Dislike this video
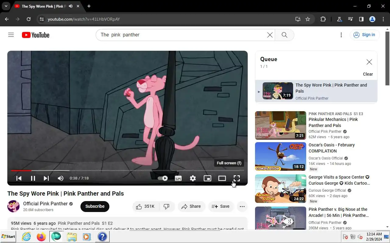The image size is (390, 243). 167,207
